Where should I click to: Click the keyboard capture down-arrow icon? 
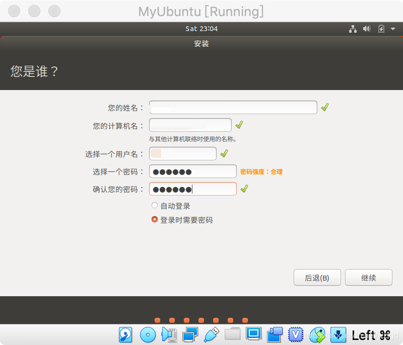tap(338, 335)
